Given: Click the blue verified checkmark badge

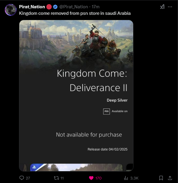Looking at the screenshot, I should 55,7.
